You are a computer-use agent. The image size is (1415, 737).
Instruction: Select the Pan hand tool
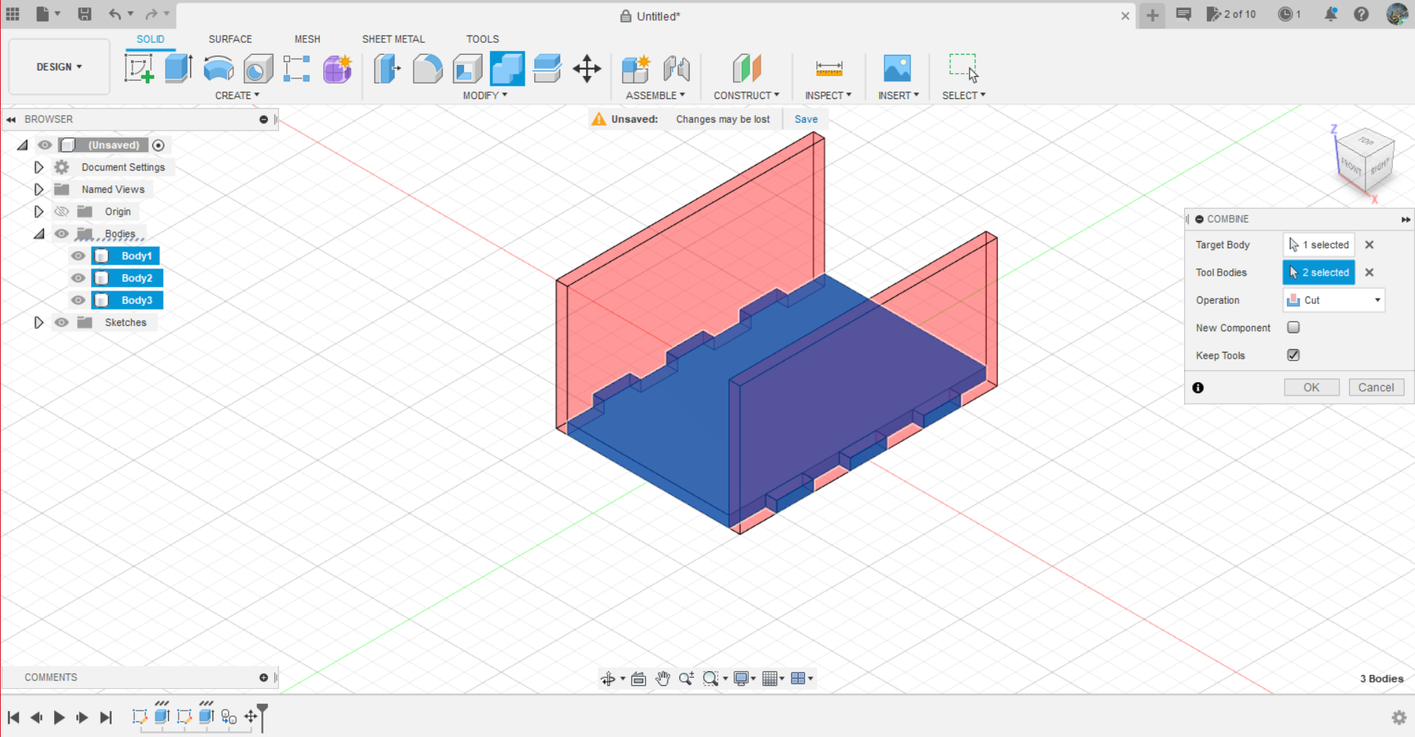click(x=662, y=679)
